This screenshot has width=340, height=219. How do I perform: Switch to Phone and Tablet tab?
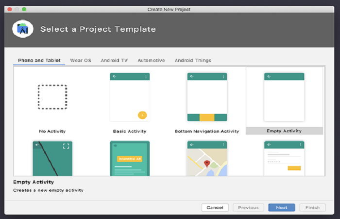[x=39, y=60]
